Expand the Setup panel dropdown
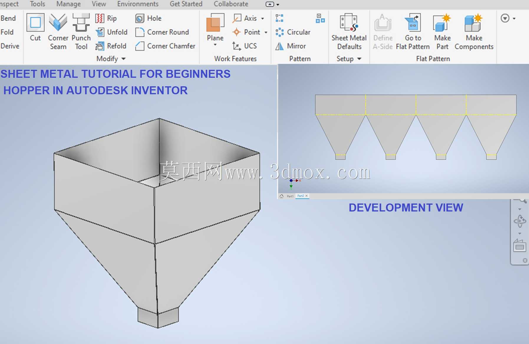Image resolution: width=529 pixels, height=344 pixels. pyautogui.click(x=349, y=59)
